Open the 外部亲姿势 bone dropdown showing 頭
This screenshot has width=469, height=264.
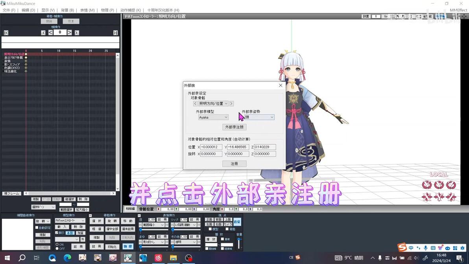[259, 117]
